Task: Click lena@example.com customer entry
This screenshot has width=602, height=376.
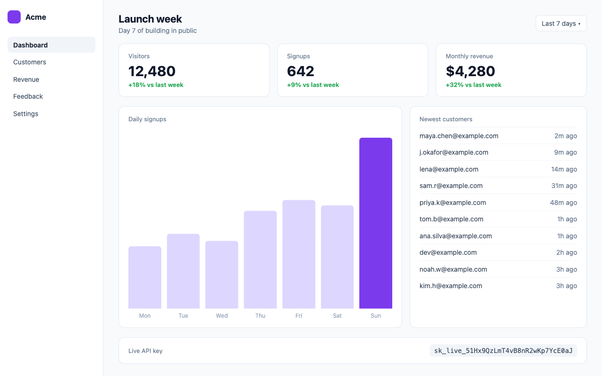Action: (x=498, y=169)
